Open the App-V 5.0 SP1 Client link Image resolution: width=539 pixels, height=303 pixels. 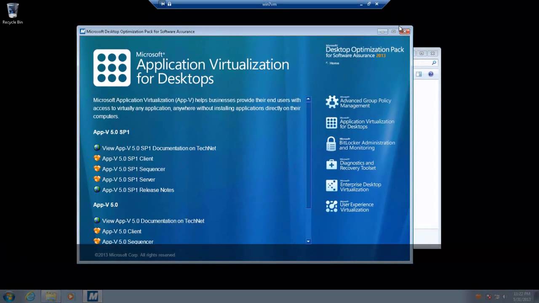coord(128,159)
